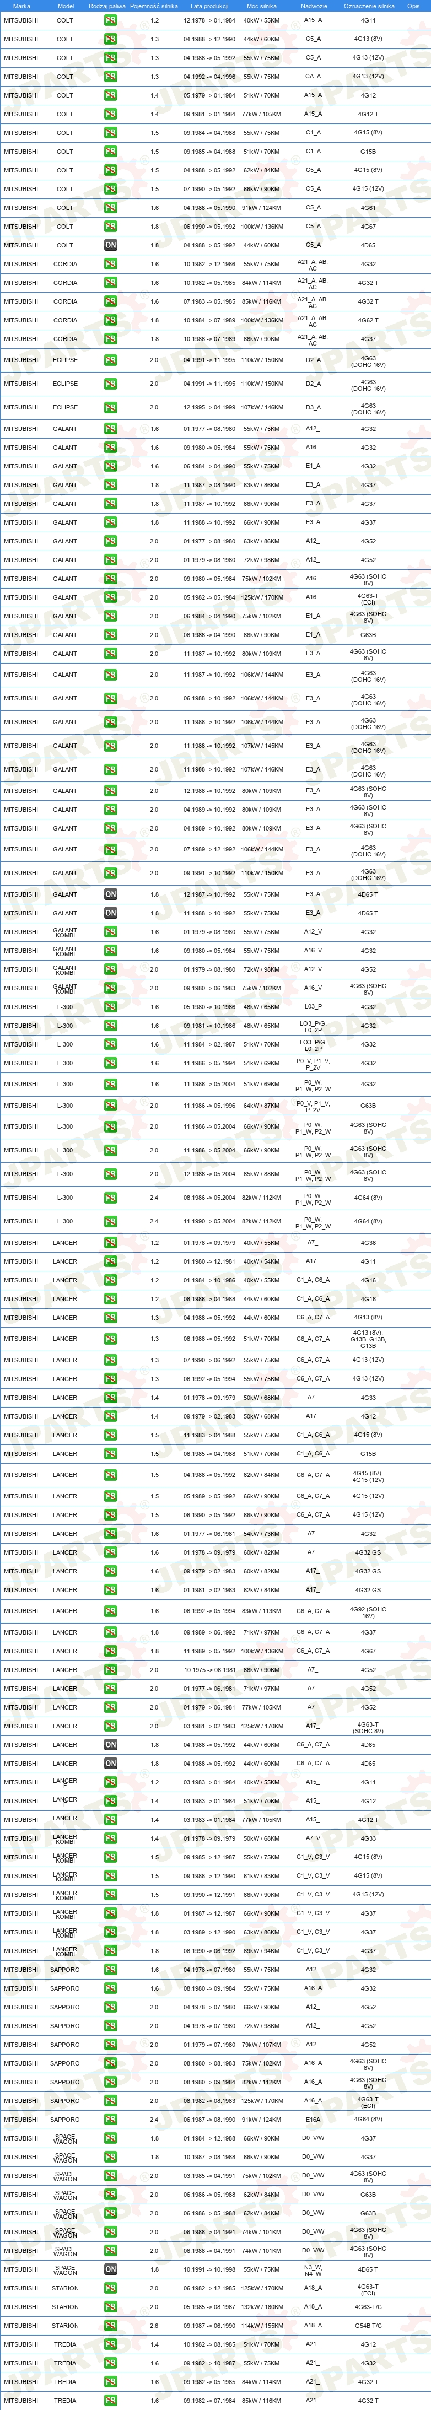The image size is (431, 2410).
Task: Click the Moc silnika column header
Action: click(262, 6)
